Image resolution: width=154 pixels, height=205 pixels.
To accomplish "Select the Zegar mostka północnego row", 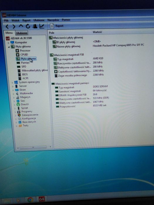I will coord(79,75).
